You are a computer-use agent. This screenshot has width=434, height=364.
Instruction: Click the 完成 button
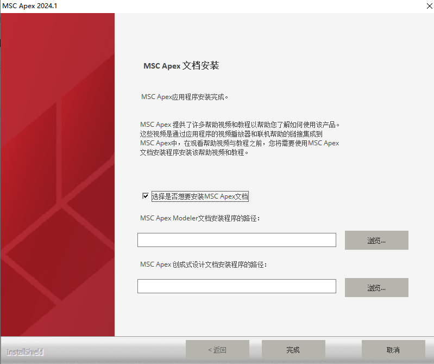click(293, 350)
